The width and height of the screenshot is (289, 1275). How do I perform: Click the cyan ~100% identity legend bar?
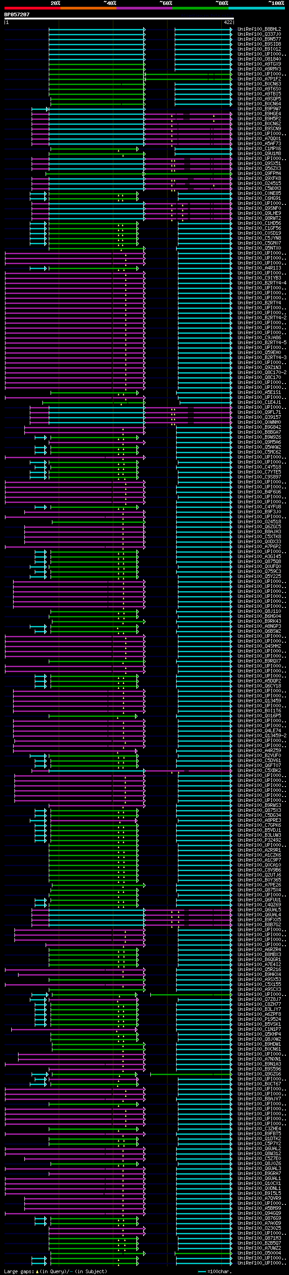point(257,8)
